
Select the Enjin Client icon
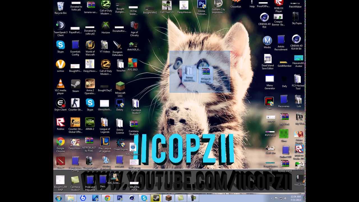[61, 104]
